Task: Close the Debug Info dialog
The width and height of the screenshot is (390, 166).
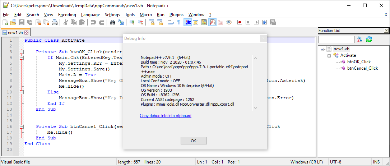Action: click(263, 38)
